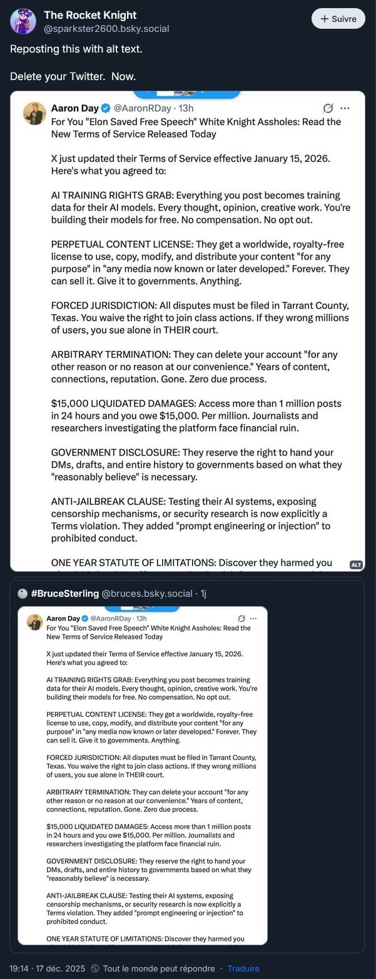Click Aaron Day's avatar in the top screenshot
The width and height of the screenshot is (376, 979).
pyautogui.click(x=34, y=113)
